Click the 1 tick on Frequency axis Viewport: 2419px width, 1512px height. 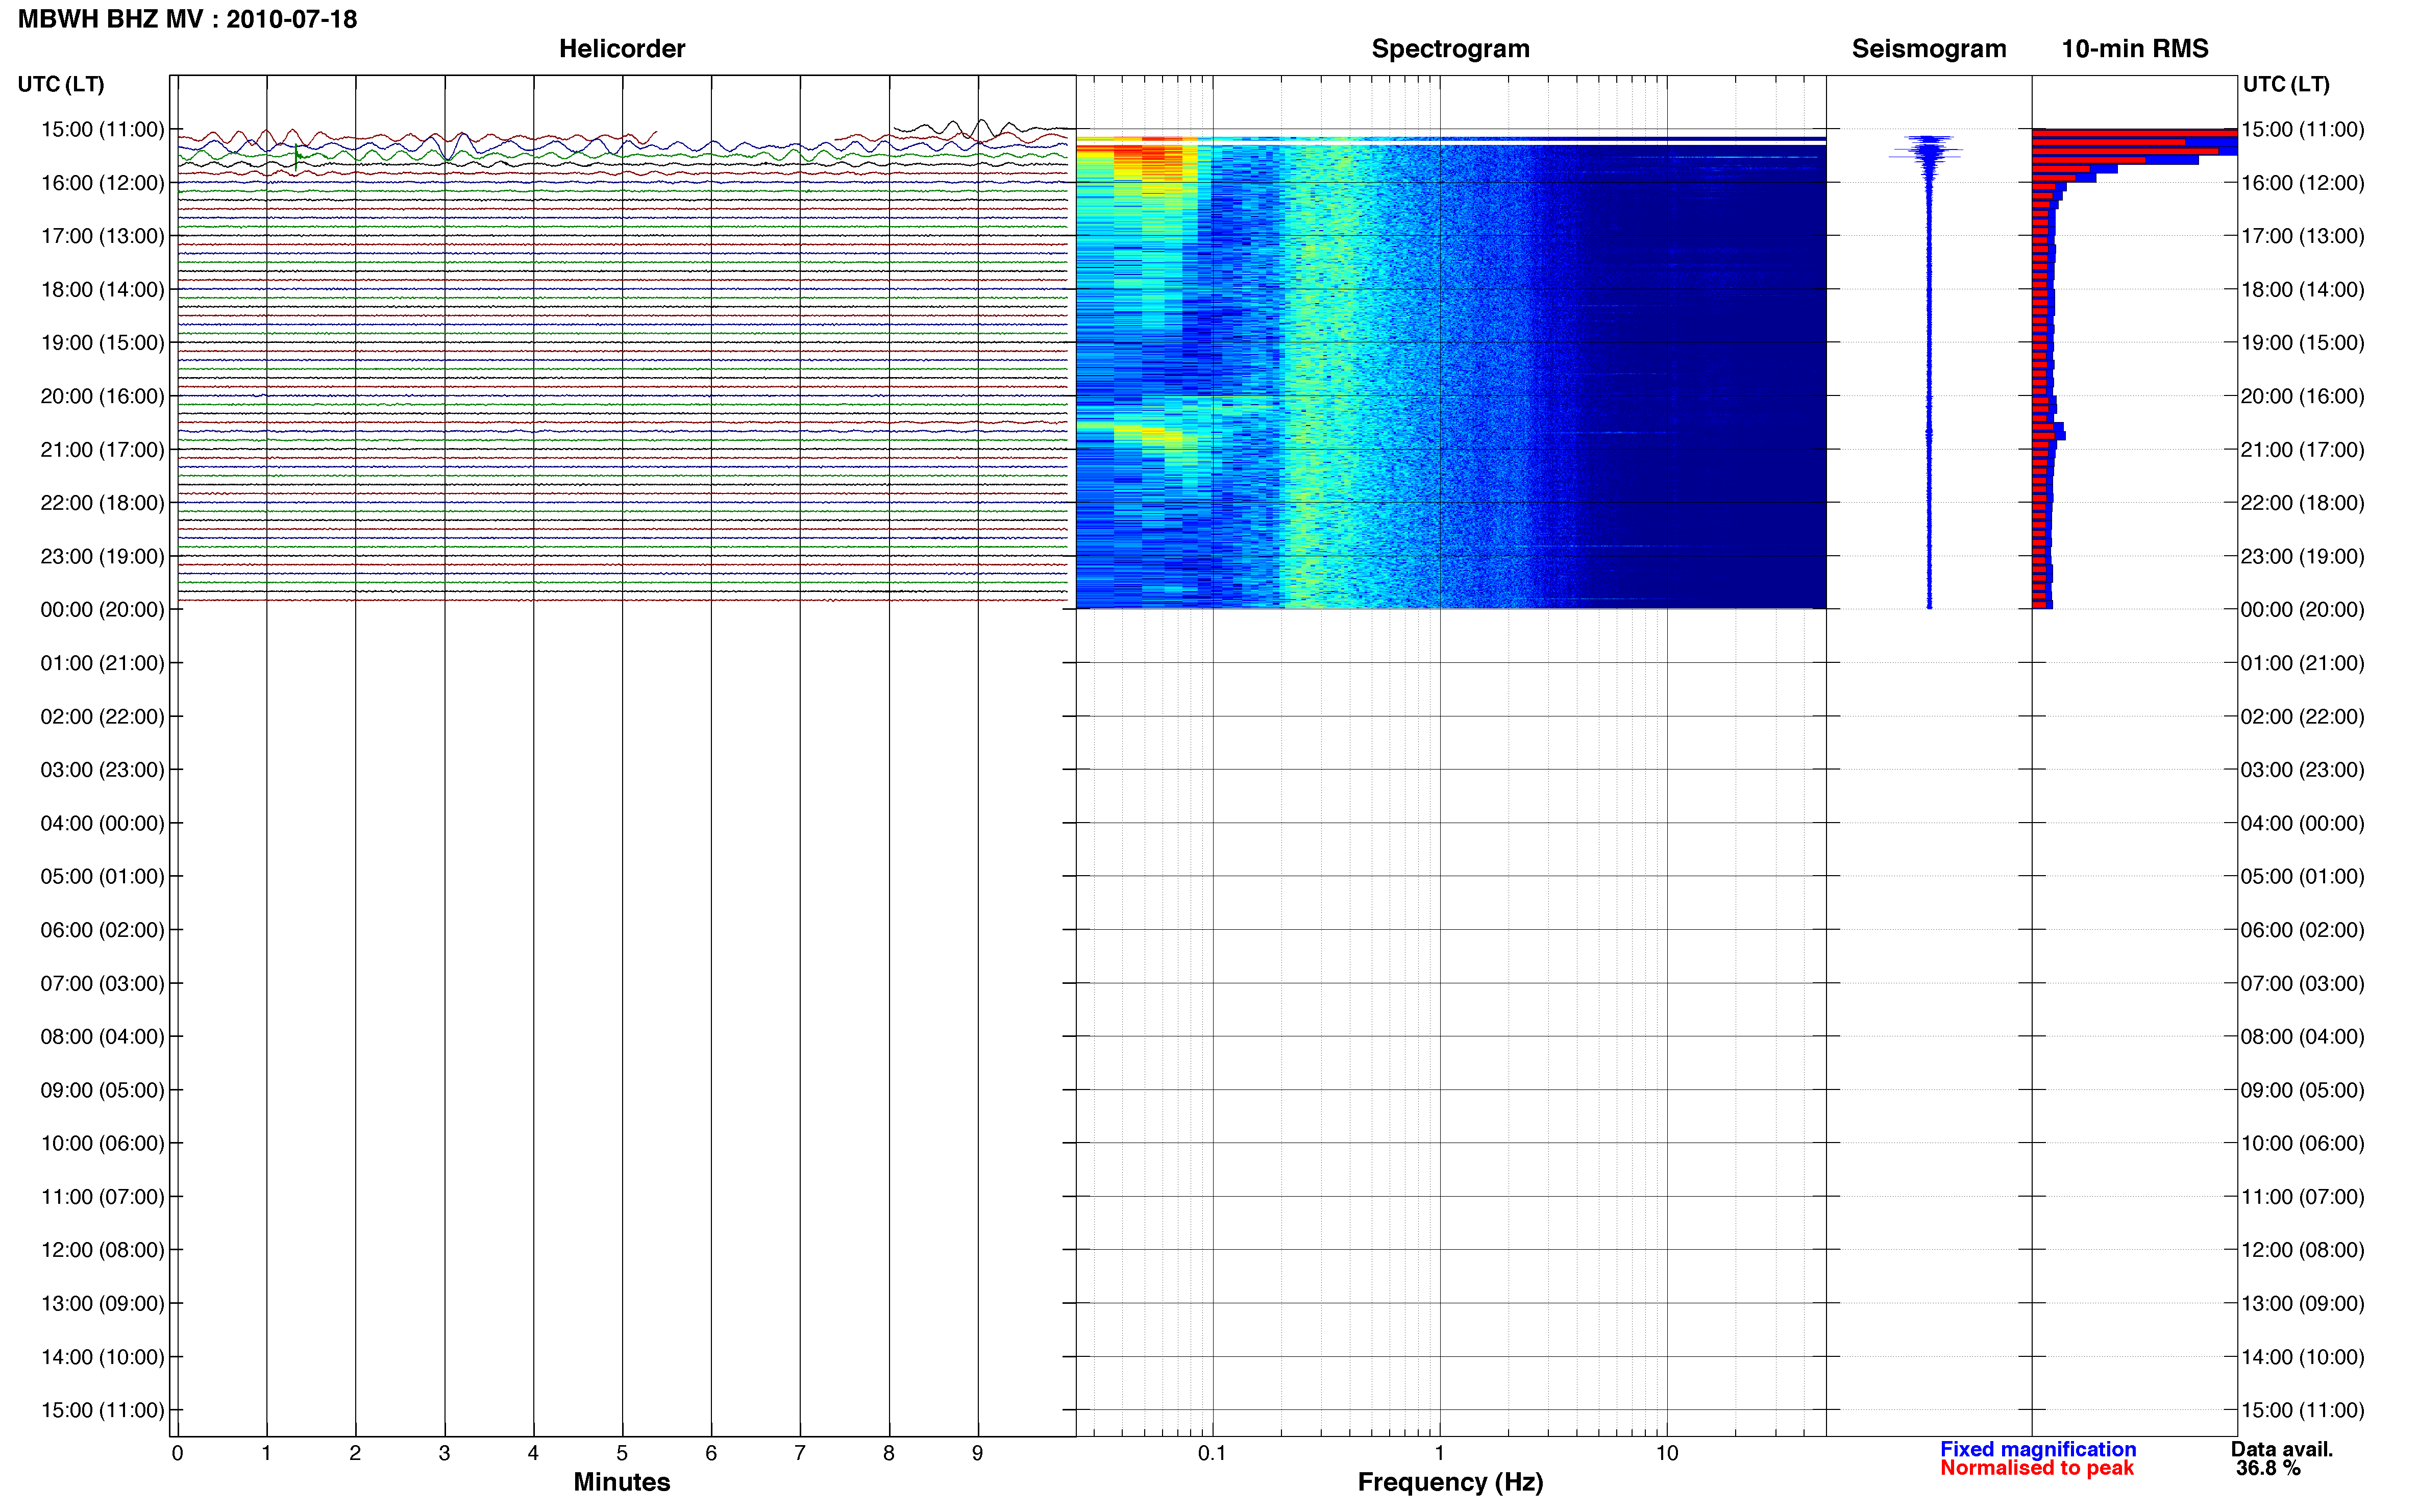point(1439,1453)
